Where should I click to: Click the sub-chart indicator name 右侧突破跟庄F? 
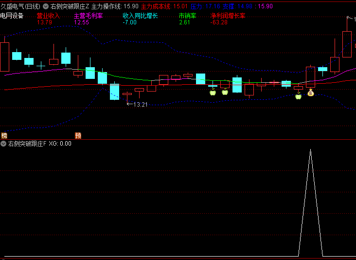pyautogui.click(x=27, y=144)
